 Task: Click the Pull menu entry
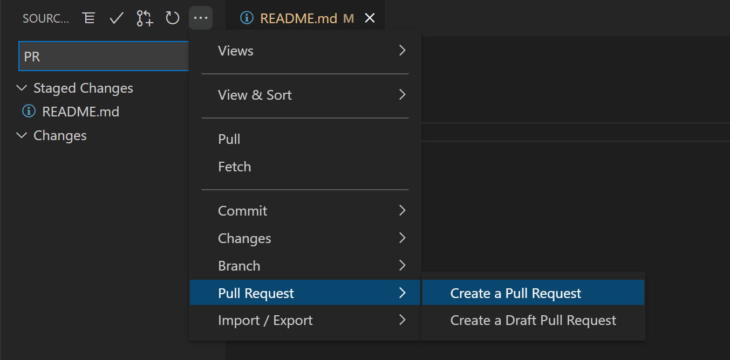click(x=229, y=139)
